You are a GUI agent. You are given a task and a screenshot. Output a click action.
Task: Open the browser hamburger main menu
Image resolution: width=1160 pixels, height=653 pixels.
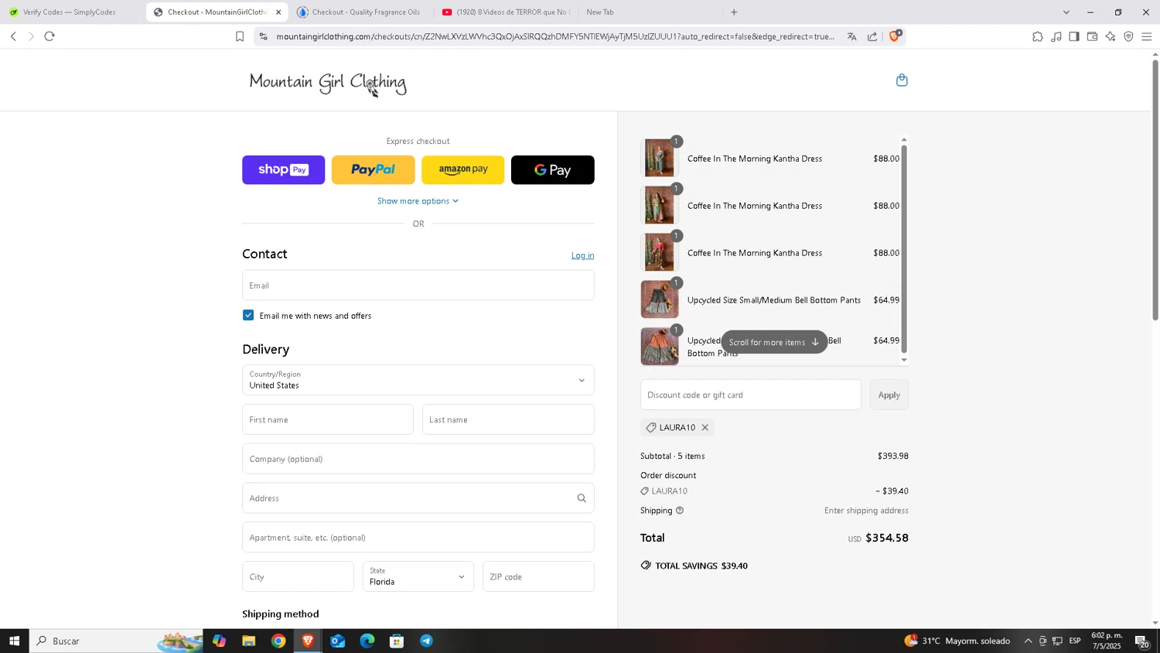(x=1147, y=36)
